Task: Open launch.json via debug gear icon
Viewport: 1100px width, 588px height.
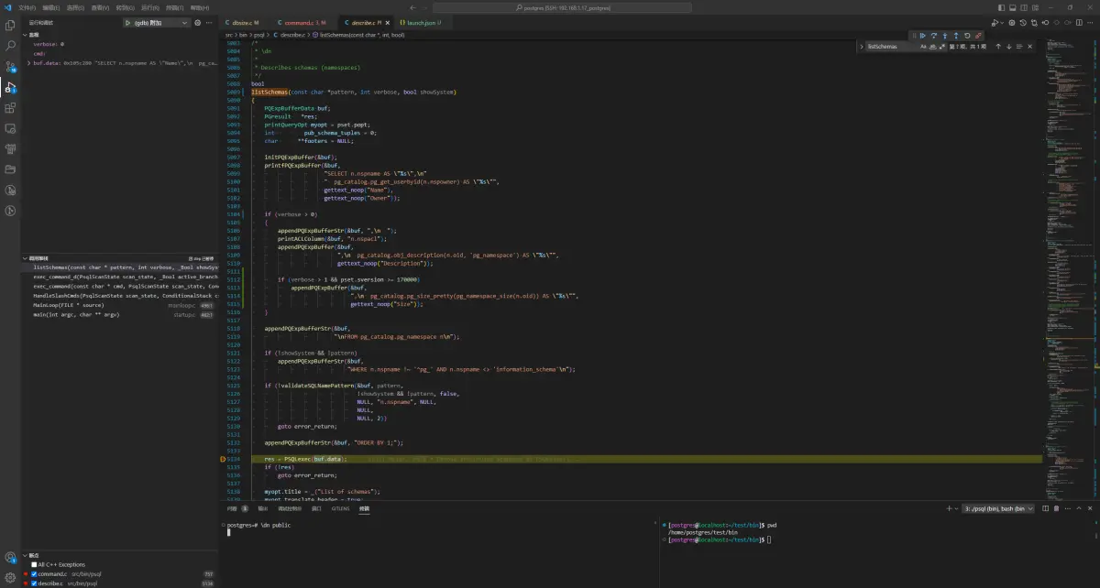Action: tap(197, 22)
